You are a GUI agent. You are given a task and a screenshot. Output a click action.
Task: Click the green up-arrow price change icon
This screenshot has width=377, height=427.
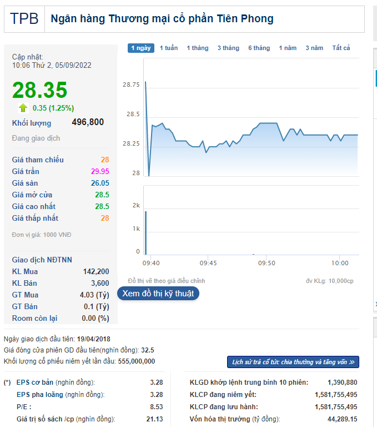pyautogui.click(x=23, y=108)
